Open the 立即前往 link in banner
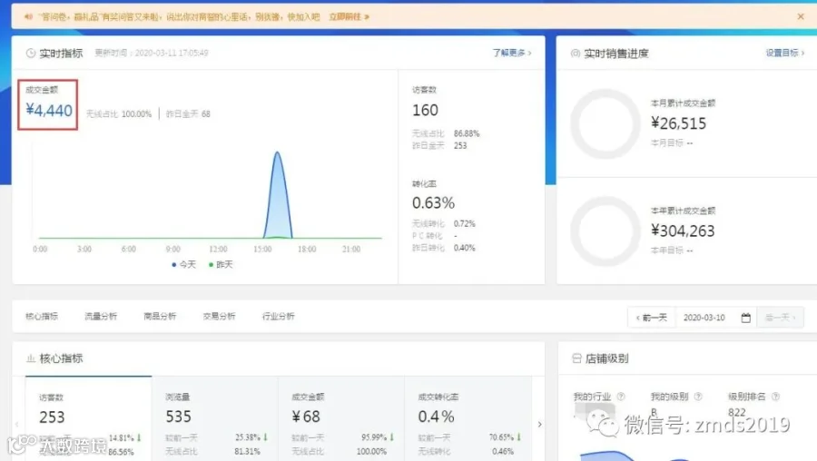The width and height of the screenshot is (817, 461). 349,16
